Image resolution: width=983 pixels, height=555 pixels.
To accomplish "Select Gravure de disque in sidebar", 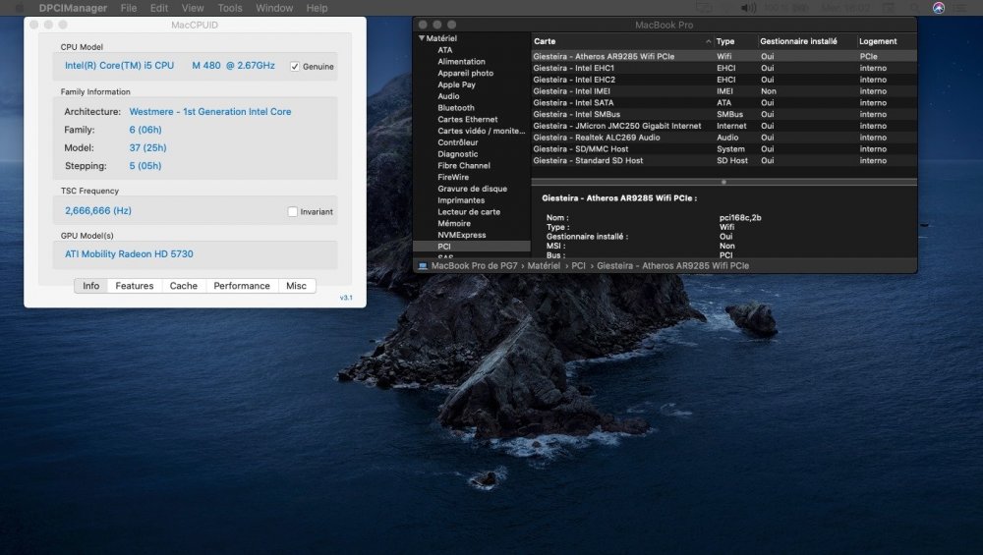I will [472, 189].
